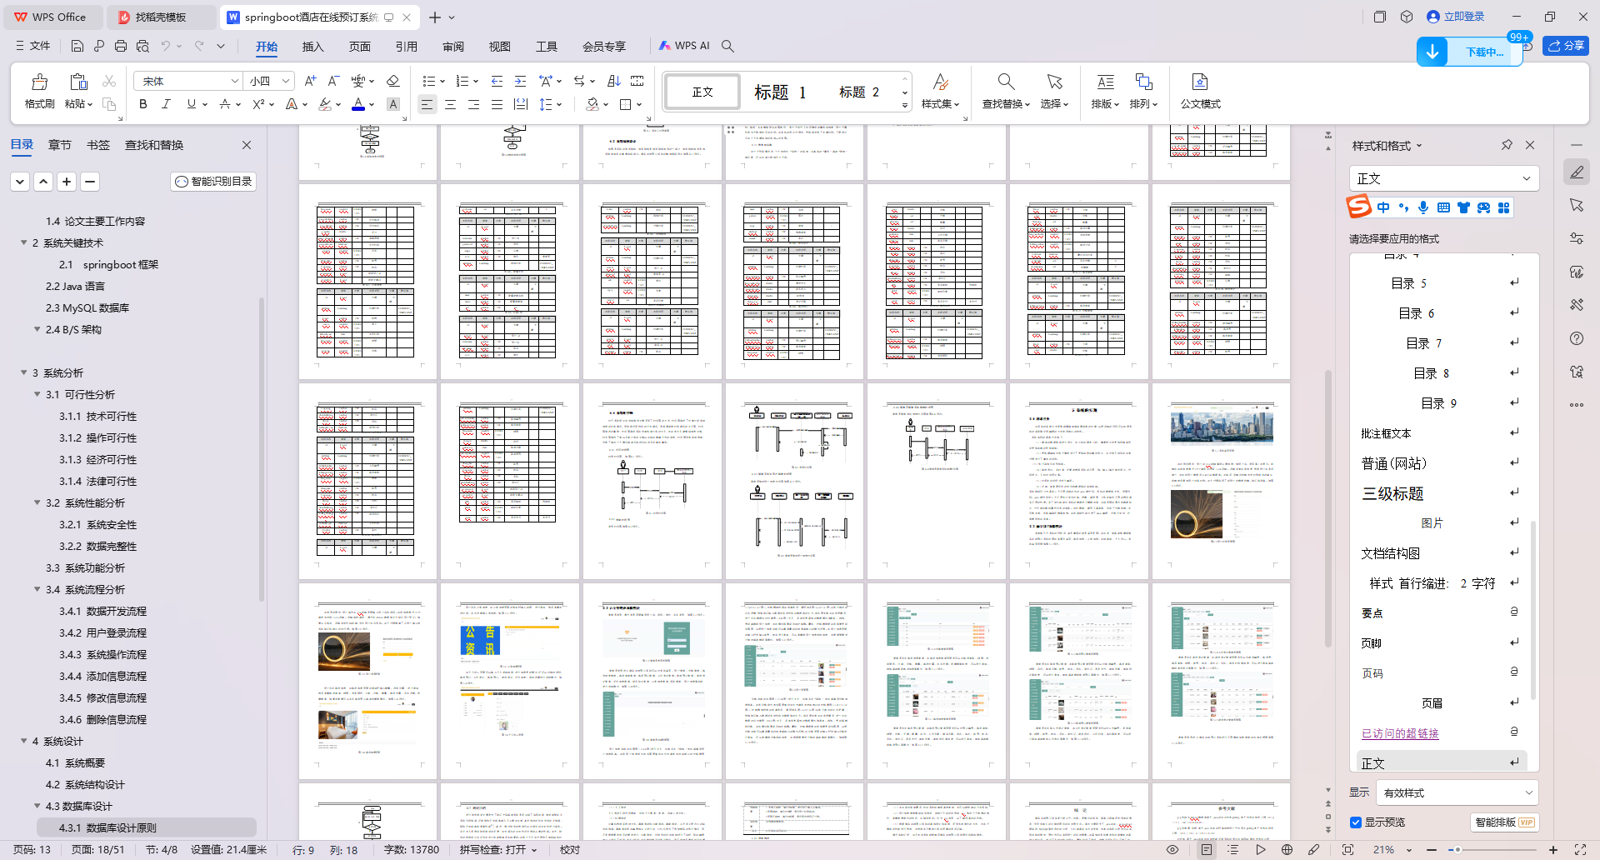1600x860 pixels.
Task: Switch to the 章节 navigation tab
Action: pyautogui.click(x=60, y=145)
